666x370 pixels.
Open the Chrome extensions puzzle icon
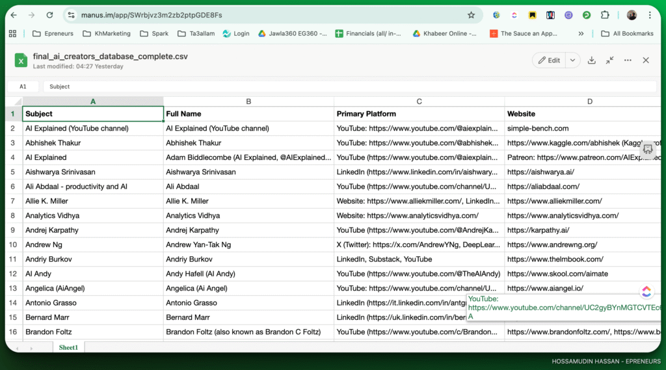pos(605,15)
